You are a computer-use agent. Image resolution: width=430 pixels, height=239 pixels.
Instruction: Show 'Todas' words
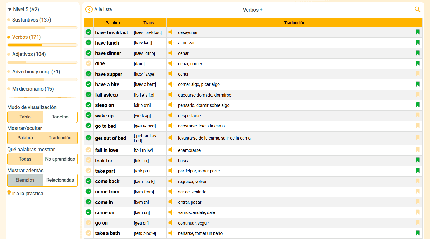point(25,159)
